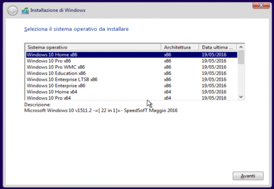Select Windows 10 Home x86 row

click(x=132, y=55)
